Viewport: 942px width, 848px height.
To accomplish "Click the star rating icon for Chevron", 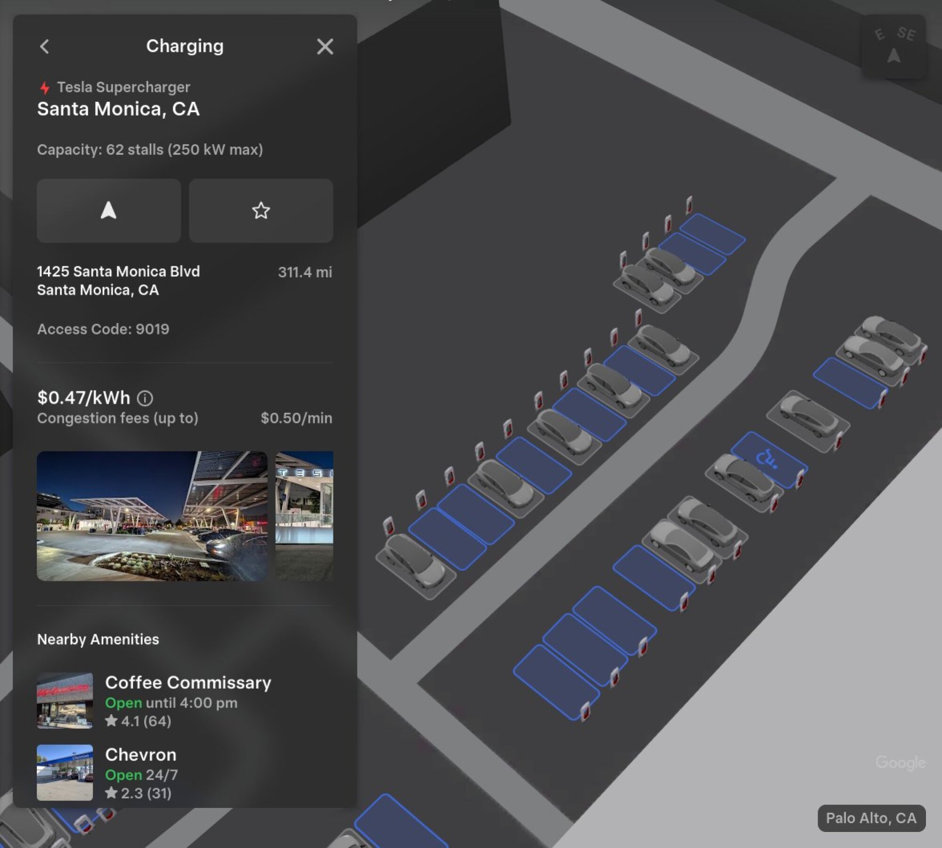I will [x=112, y=793].
